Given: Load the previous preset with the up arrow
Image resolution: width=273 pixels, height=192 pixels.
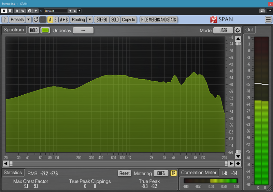Looking at the screenshot, I should click(x=70, y=11).
